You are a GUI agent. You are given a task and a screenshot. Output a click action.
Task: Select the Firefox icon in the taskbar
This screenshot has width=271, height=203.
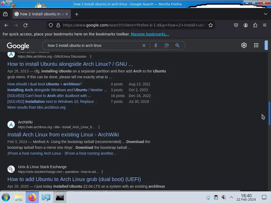click(x=32, y=197)
